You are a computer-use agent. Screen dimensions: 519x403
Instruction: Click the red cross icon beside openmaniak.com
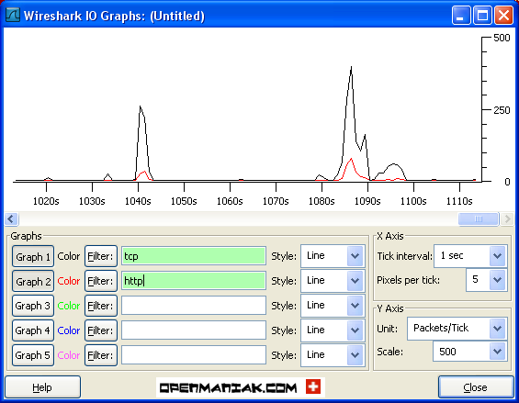coord(313,386)
